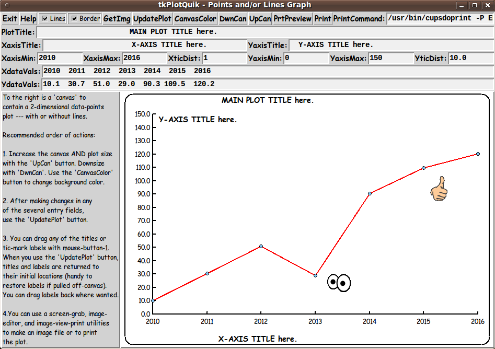The image size is (495, 349).
Task: Toggle the Lines checkbox
Action: tap(53, 19)
